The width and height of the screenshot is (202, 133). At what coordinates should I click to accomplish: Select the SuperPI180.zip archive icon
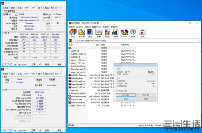[x=70, y=87]
